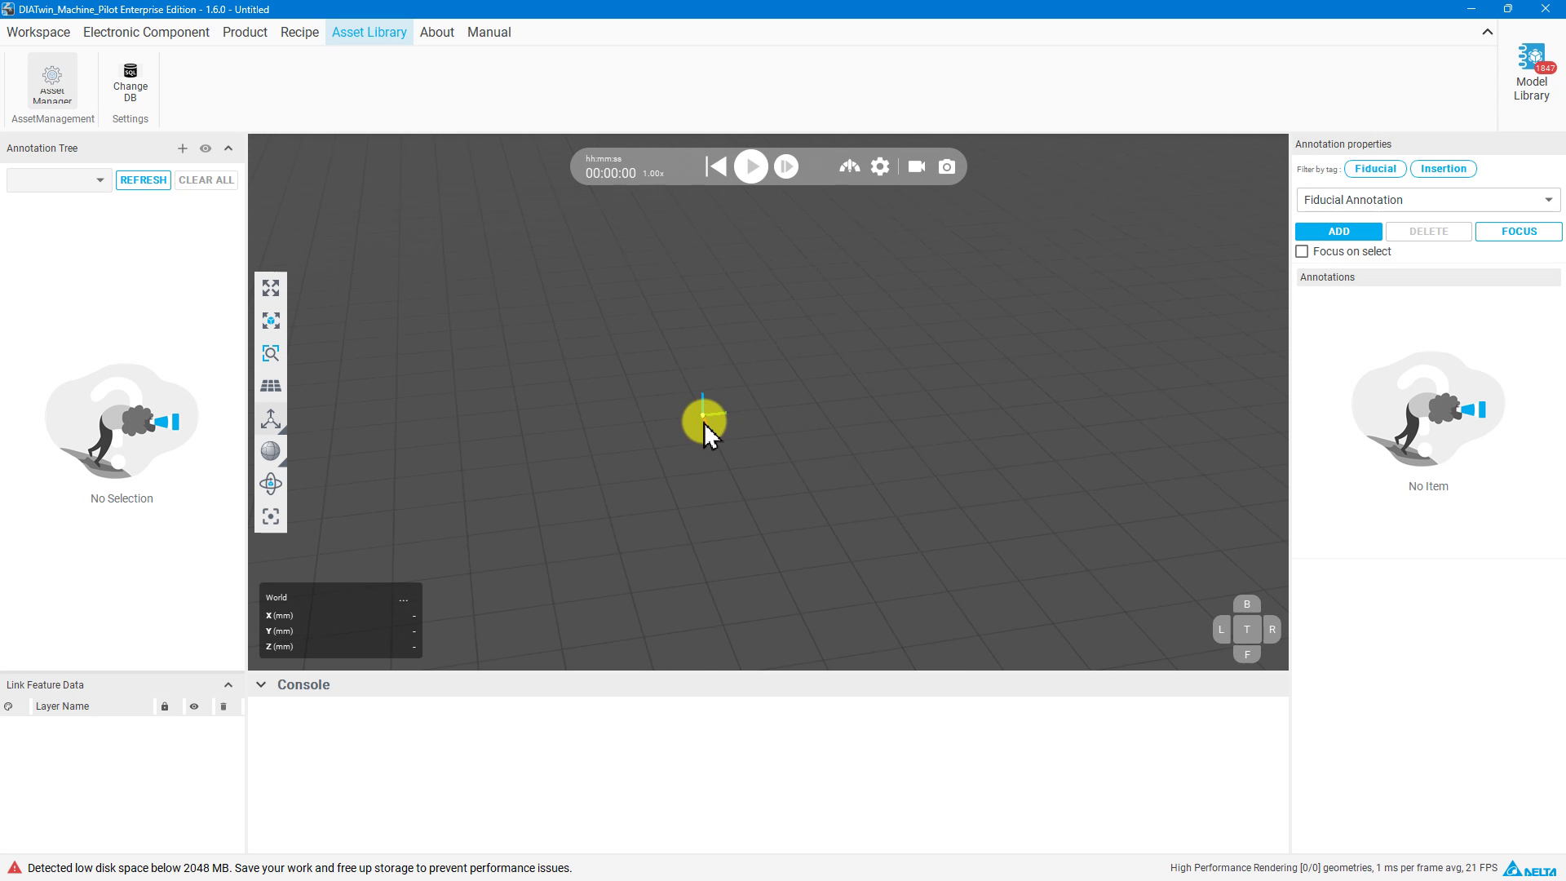Select the orbit rotation tool
This screenshot has height=881, width=1566.
[271, 484]
